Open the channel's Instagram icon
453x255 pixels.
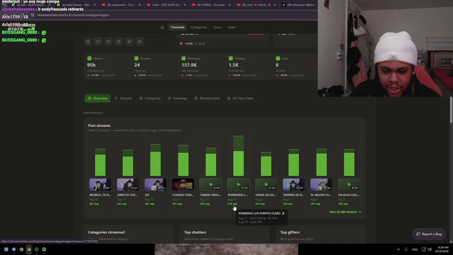coord(119,41)
